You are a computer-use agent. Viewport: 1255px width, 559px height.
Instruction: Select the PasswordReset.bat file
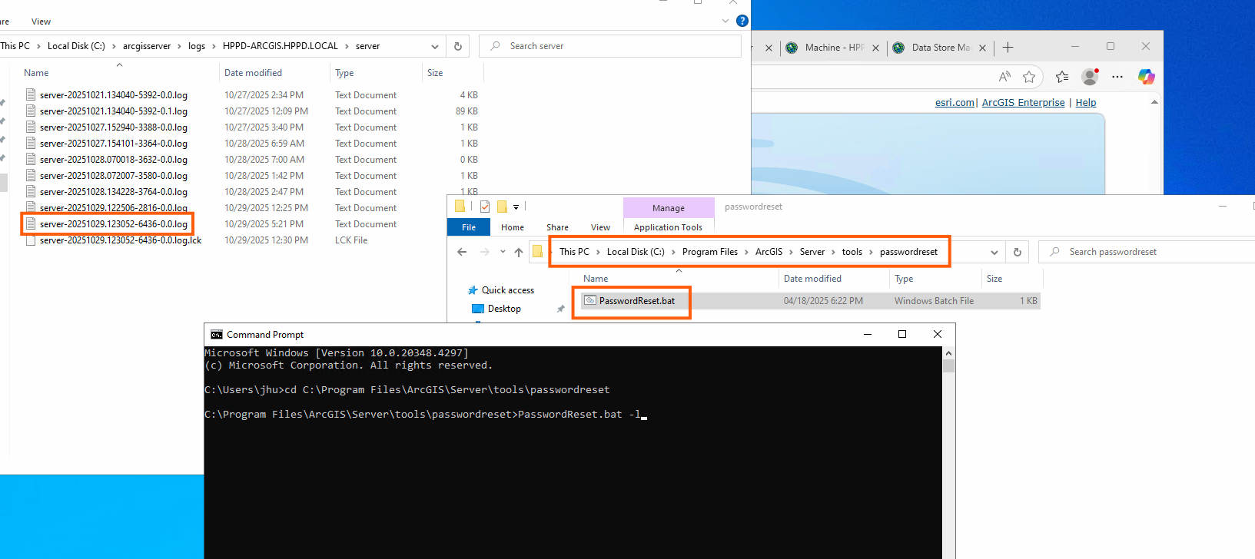click(x=636, y=301)
